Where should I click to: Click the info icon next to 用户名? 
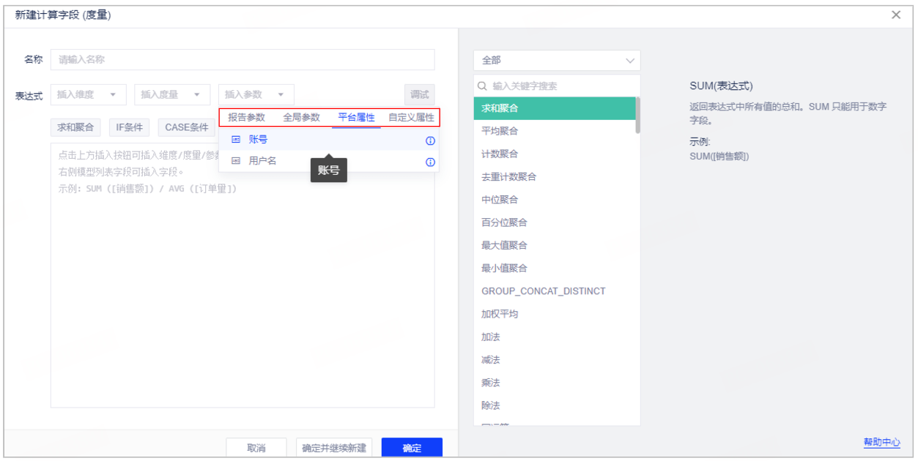[430, 162]
